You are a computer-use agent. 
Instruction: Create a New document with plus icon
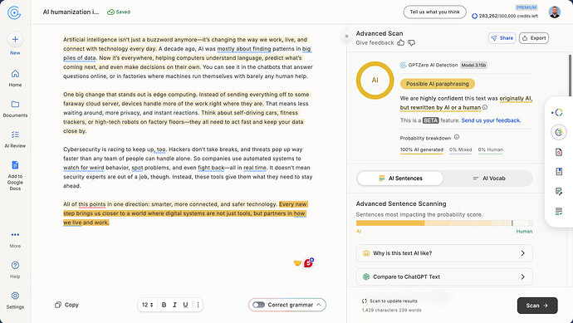pyautogui.click(x=15, y=39)
